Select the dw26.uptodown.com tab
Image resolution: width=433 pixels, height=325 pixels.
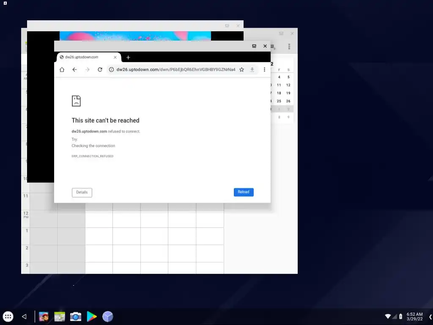[x=89, y=57]
